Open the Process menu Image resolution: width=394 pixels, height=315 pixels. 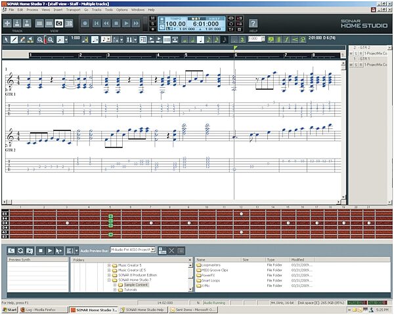tap(32, 10)
